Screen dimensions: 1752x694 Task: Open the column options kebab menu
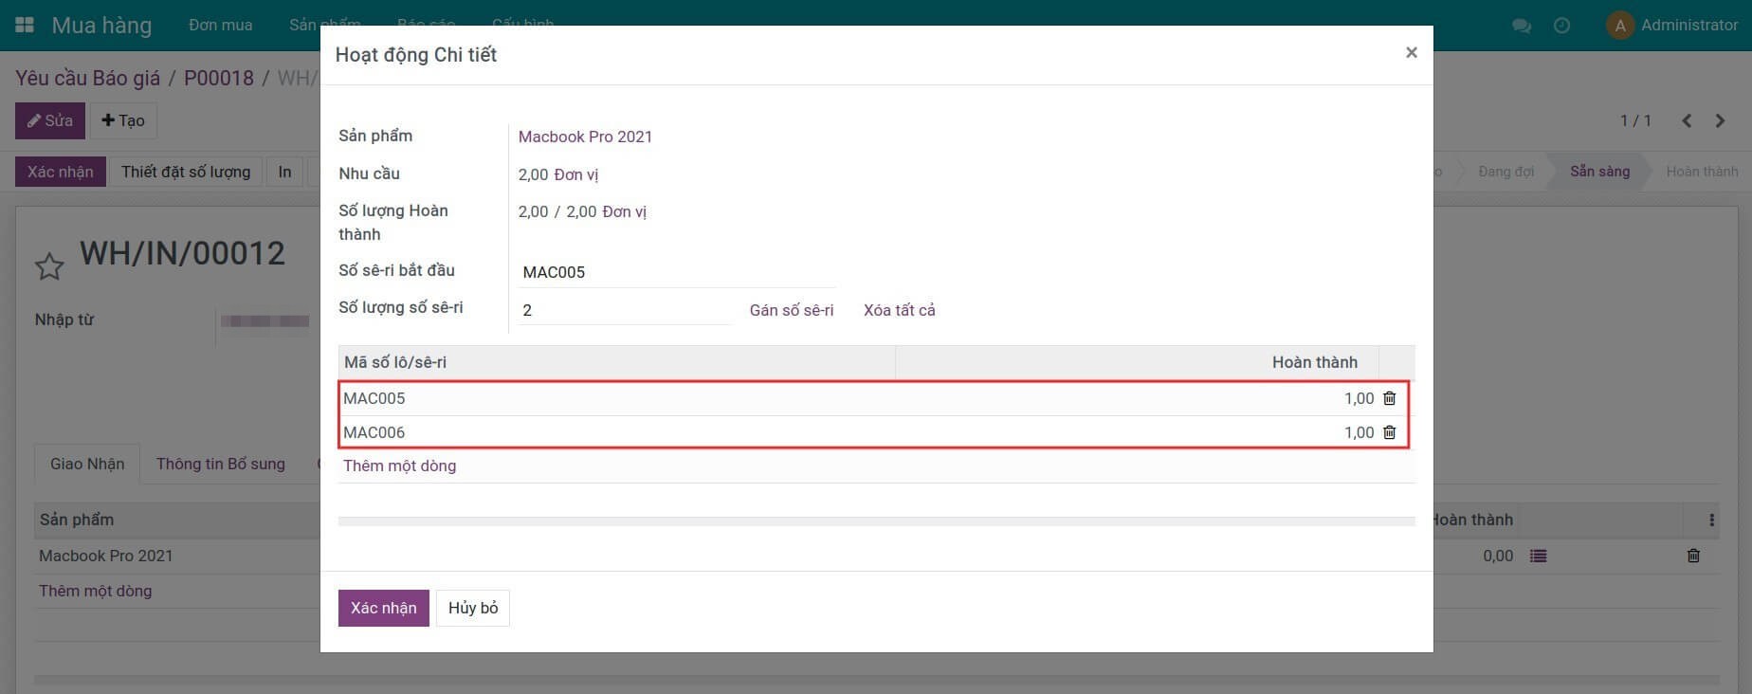[x=1711, y=520]
